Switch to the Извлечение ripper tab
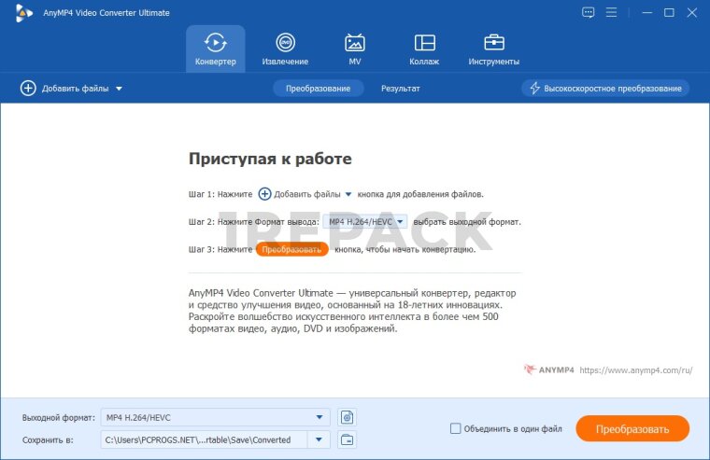The height and width of the screenshot is (460, 710). click(285, 49)
